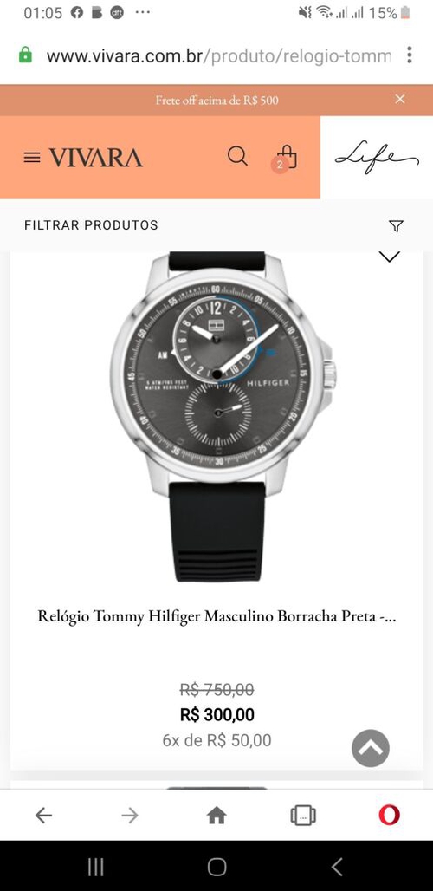Go back with browser back arrow

tap(43, 816)
